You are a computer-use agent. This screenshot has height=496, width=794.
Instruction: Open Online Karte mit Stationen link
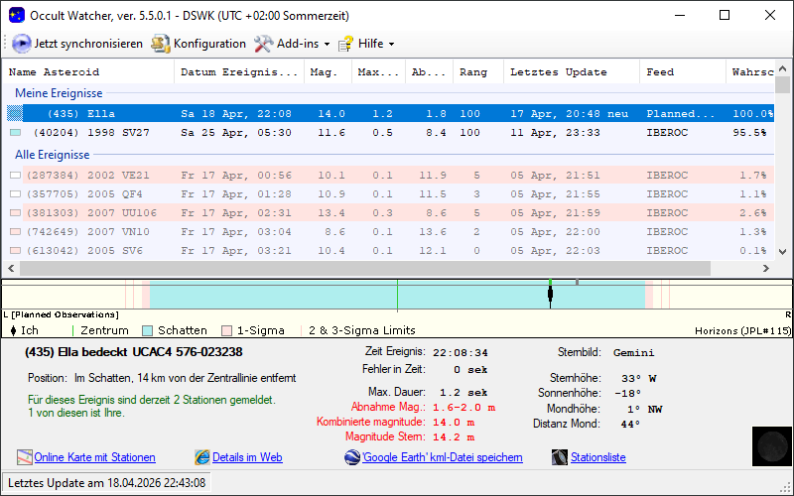94,457
